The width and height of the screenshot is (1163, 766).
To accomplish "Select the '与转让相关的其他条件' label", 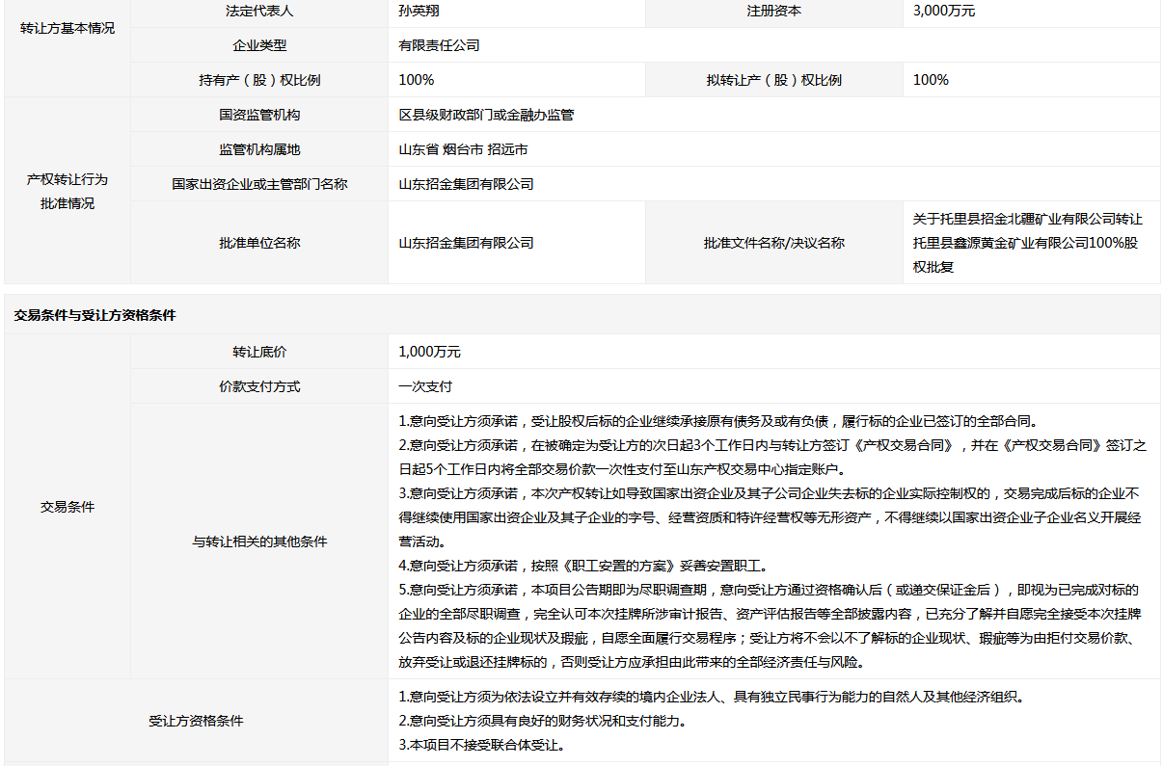I will coord(259,541).
